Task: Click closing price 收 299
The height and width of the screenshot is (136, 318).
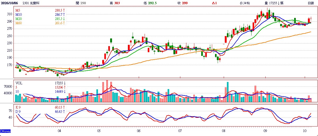Action: (x=183, y=3)
